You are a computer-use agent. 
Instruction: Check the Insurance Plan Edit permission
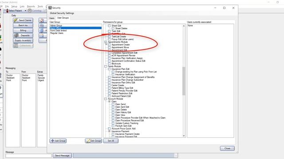pyautogui.click(x=109, y=69)
